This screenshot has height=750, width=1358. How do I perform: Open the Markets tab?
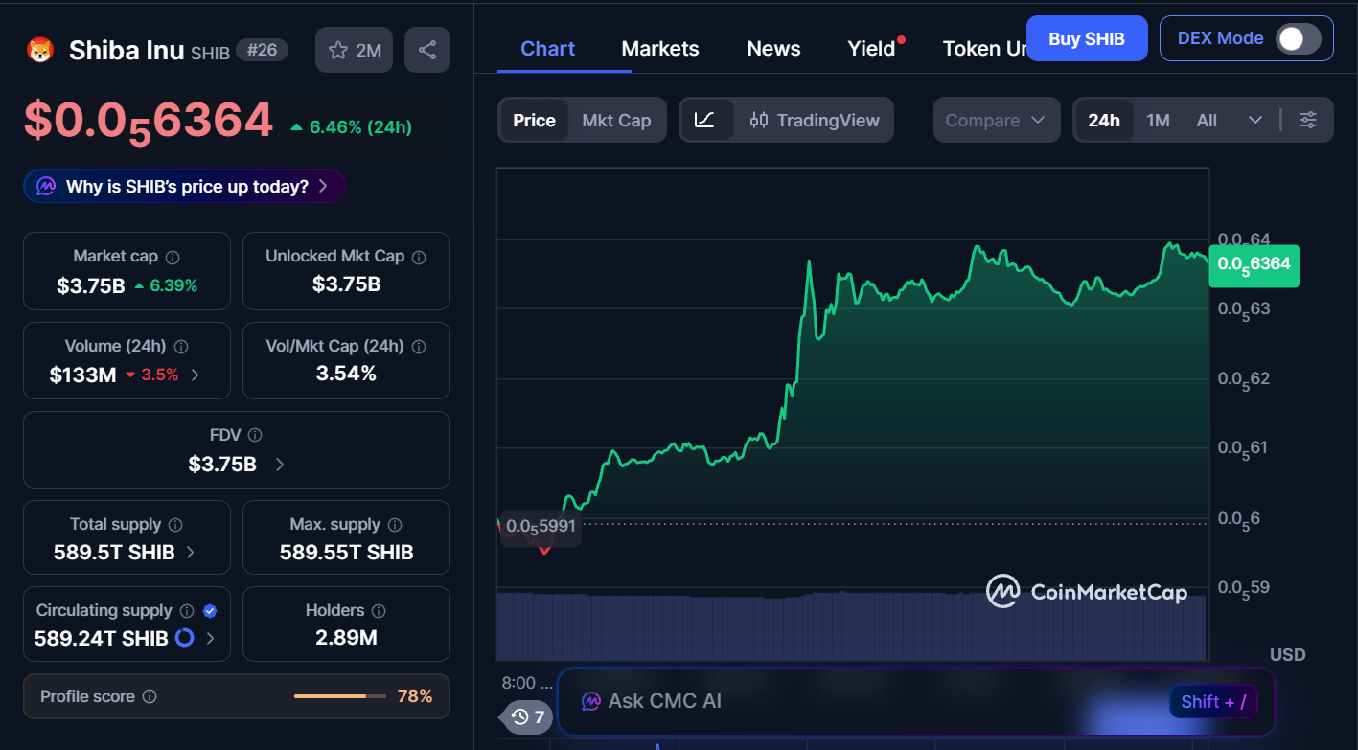(x=660, y=49)
